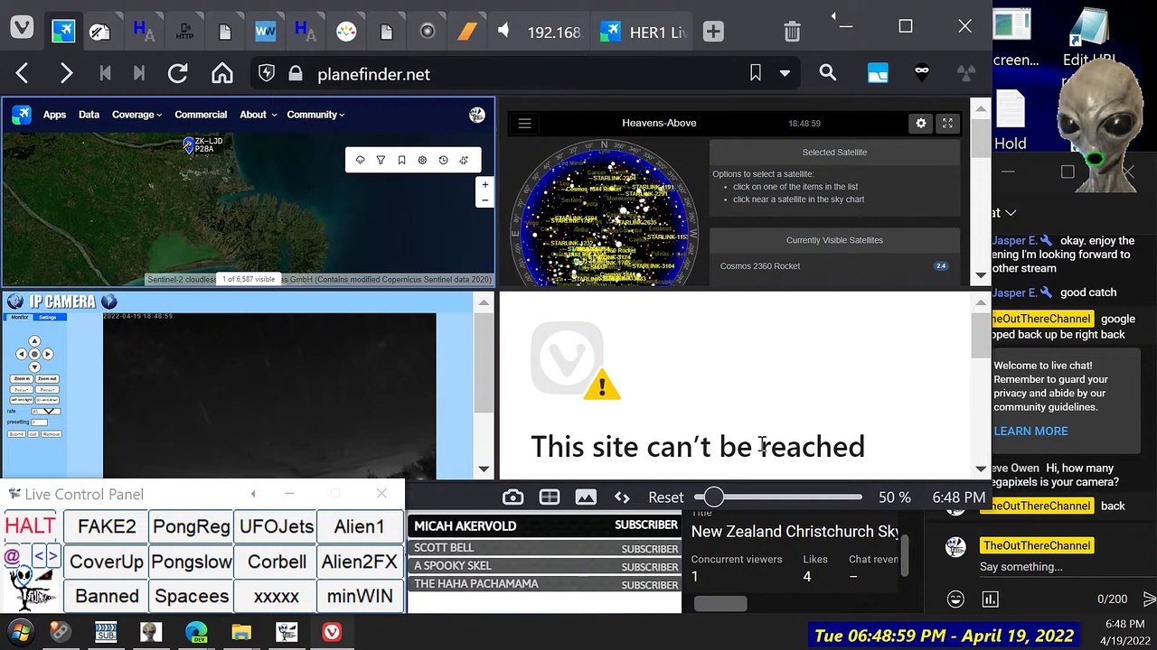This screenshot has width=1157, height=650.
Task: Bookmark the current page
Action: 756,74
